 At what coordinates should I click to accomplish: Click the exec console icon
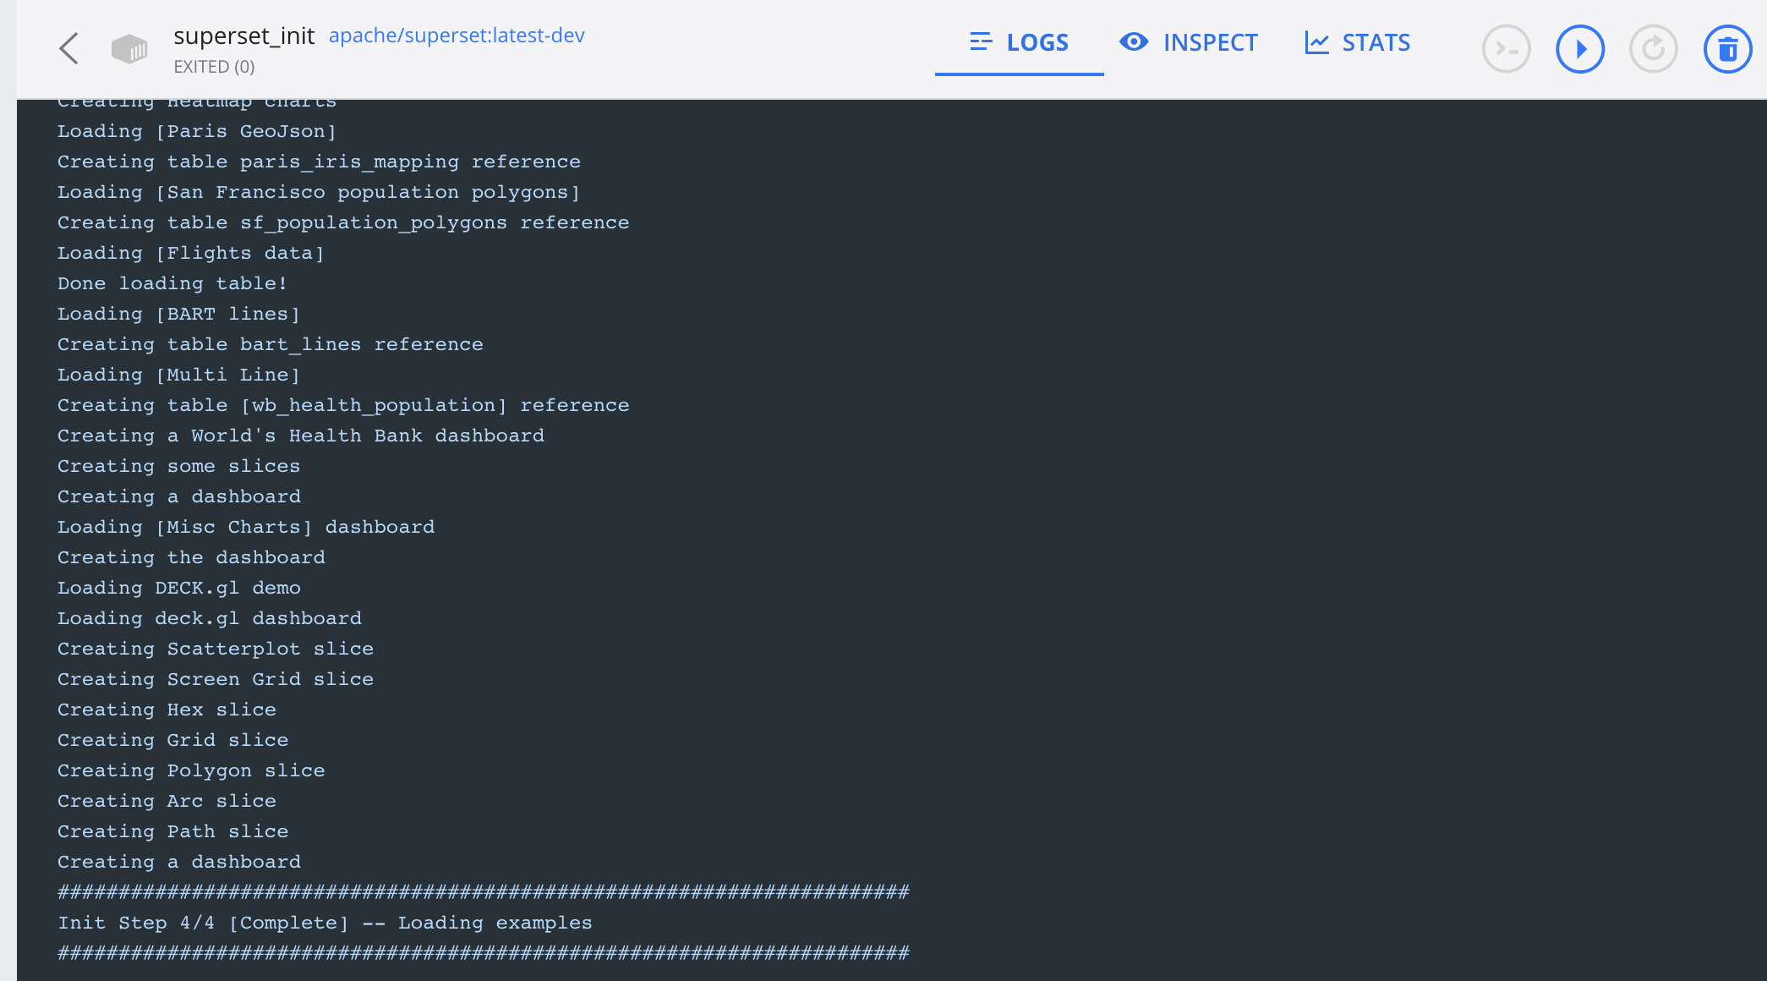[1507, 48]
